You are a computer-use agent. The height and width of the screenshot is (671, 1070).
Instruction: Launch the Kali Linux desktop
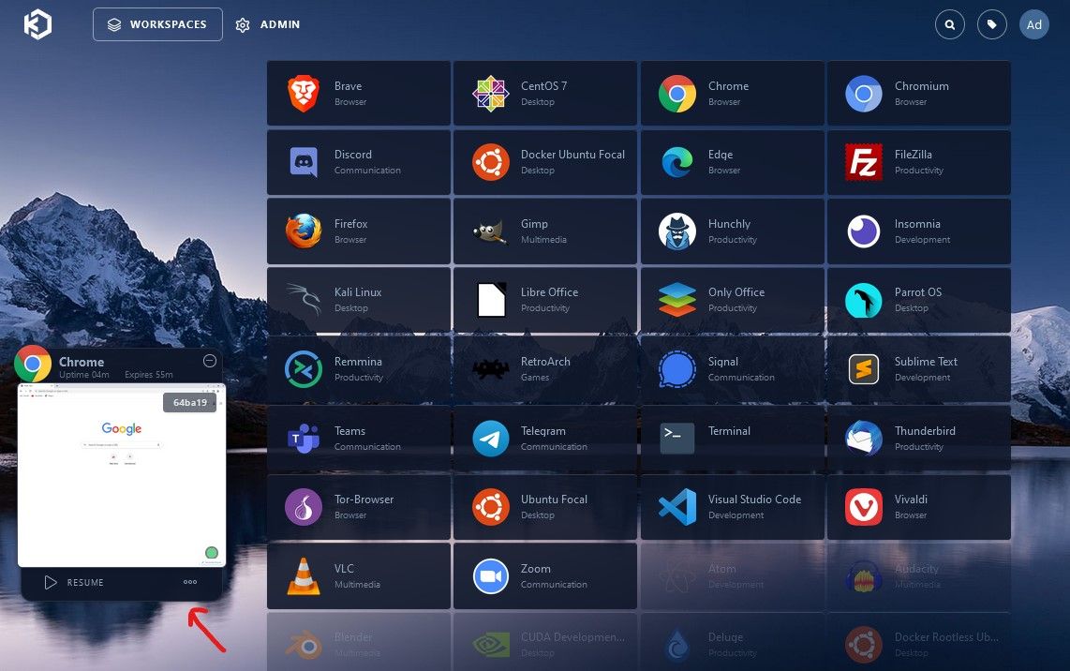pyautogui.click(x=358, y=300)
